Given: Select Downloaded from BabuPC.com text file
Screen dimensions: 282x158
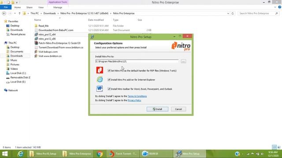Looking at the screenshot, I should click(x=56, y=30).
